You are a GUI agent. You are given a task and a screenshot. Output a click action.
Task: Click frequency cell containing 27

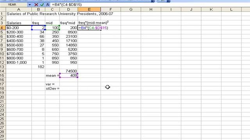coord(38,45)
